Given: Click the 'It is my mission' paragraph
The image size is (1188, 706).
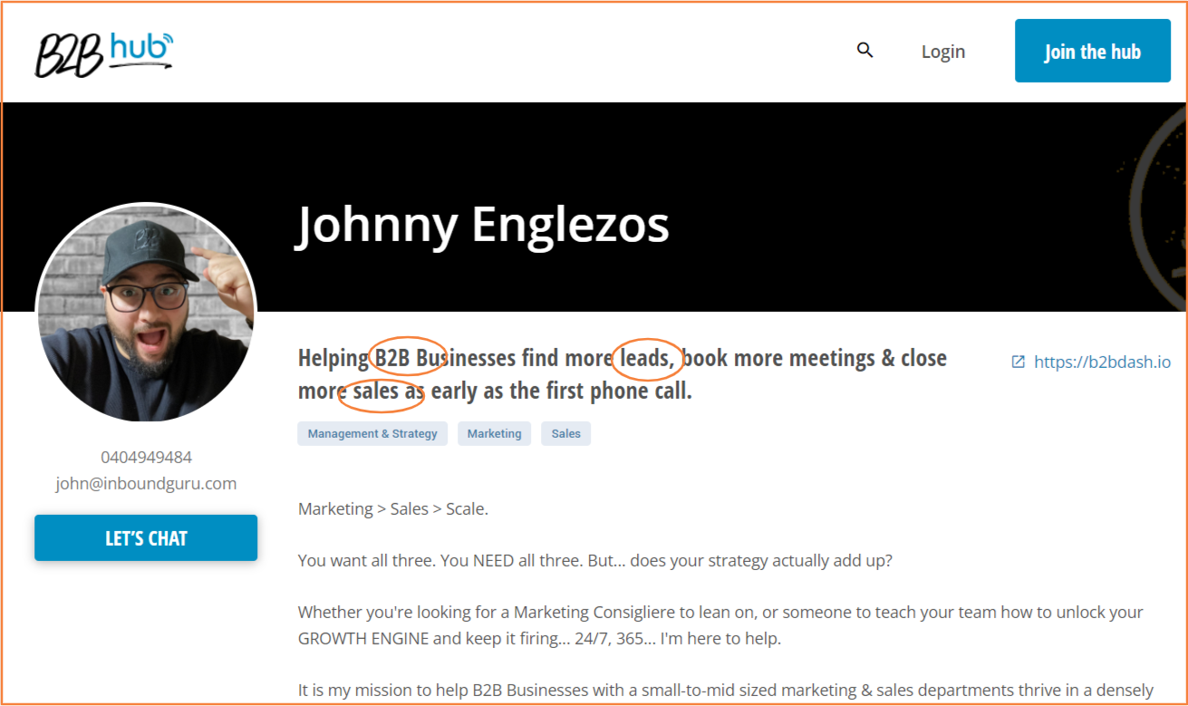Looking at the screenshot, I should coord(726,691).
